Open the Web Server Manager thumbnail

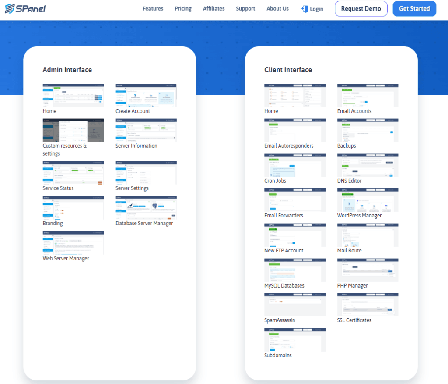73,243
